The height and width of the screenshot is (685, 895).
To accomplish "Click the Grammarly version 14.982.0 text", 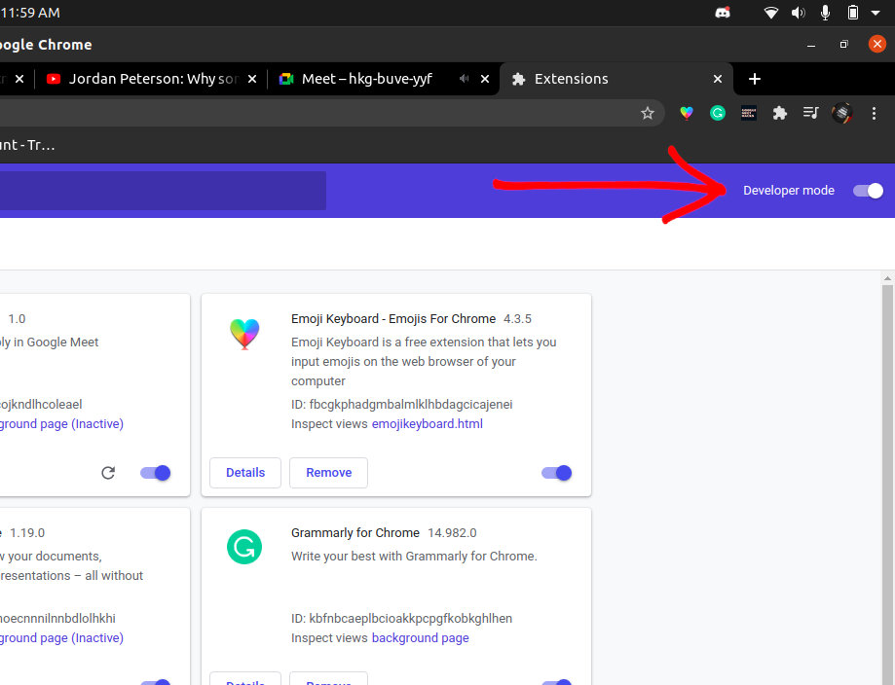I will pyautogui.click(x=452, y=532).
